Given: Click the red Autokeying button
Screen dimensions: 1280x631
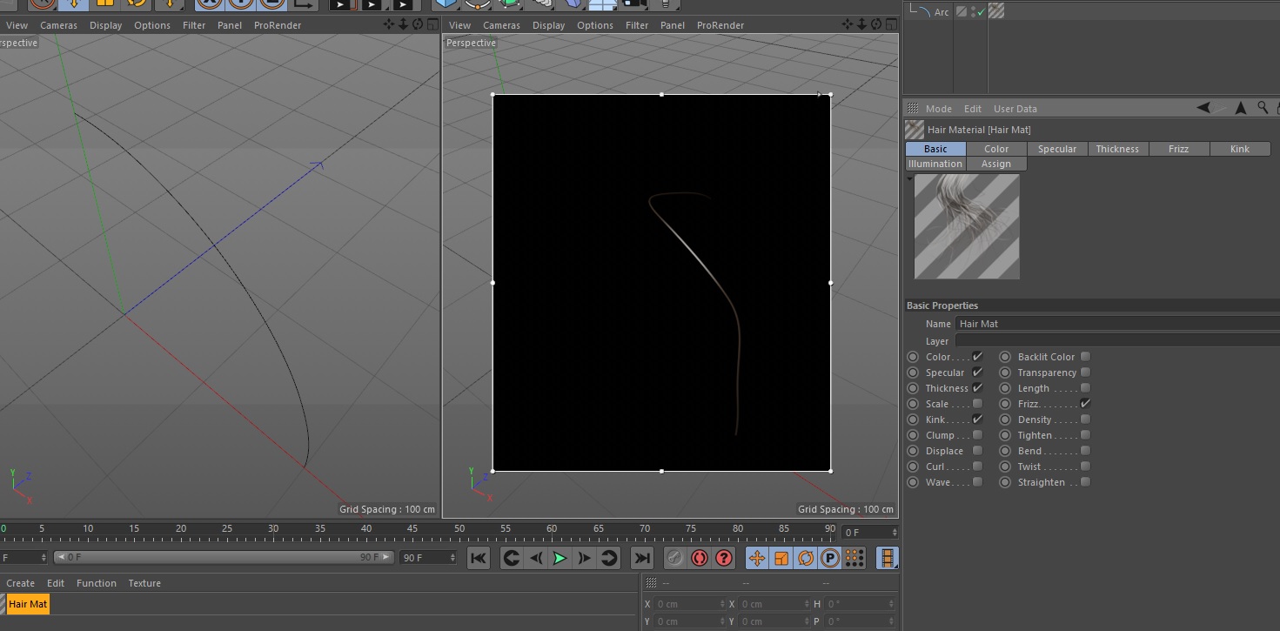Looking at the screenshot, I should coord(699,558).
